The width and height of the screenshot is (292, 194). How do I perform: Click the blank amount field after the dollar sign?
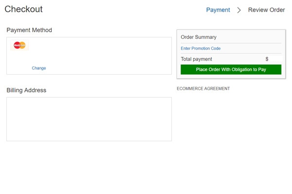pyautogui.click(x=275, y=59)
